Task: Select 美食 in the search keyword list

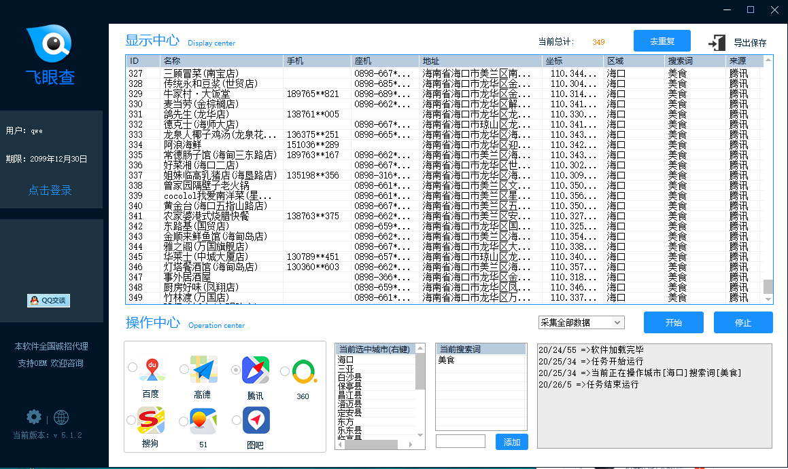Action: coord(481,360)
